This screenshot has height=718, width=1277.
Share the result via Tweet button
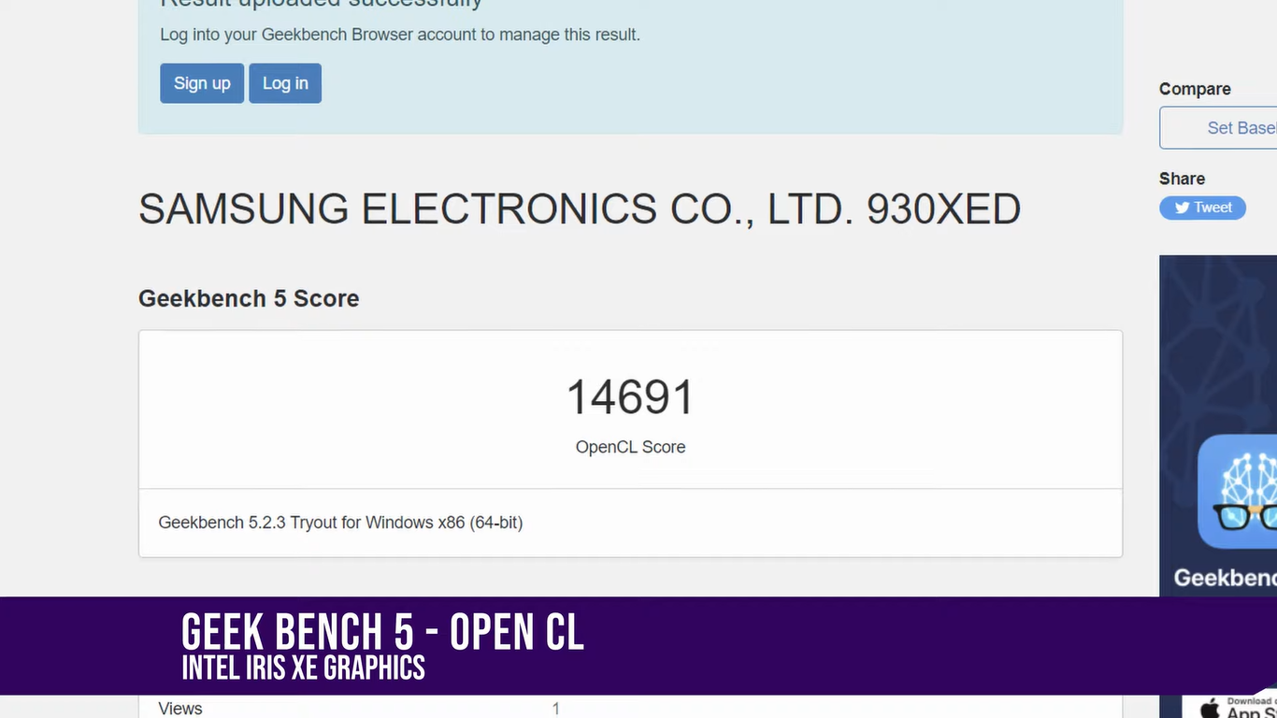1203,208
